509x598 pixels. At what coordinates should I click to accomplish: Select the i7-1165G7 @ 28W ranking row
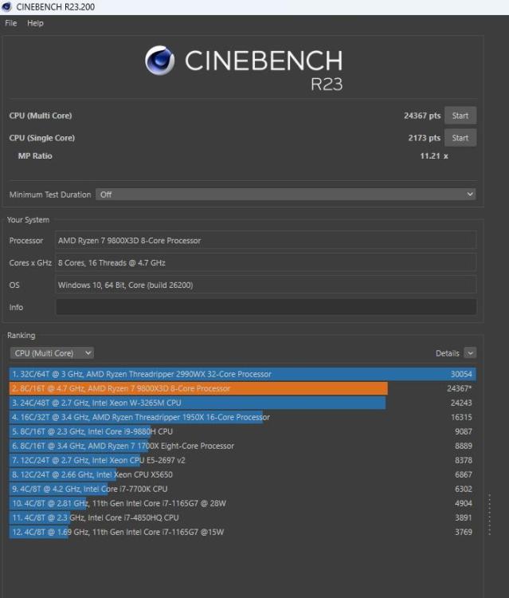pyautogui.click(x=243, y=503)
